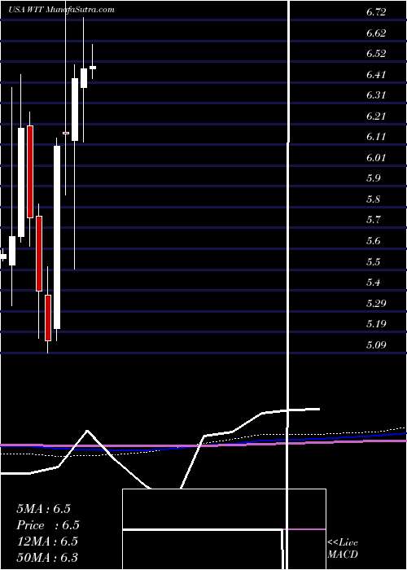This screenshot has height=570, width=407.
Task: Click the 5.7 price axis label
Action: coord(374,220)
